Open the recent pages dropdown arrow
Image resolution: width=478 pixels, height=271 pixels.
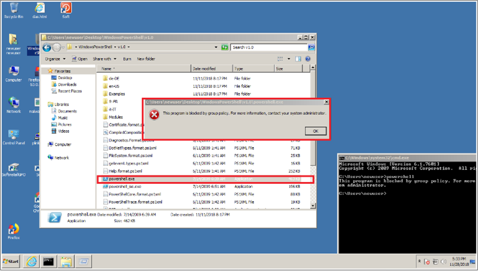pos(63,47)
